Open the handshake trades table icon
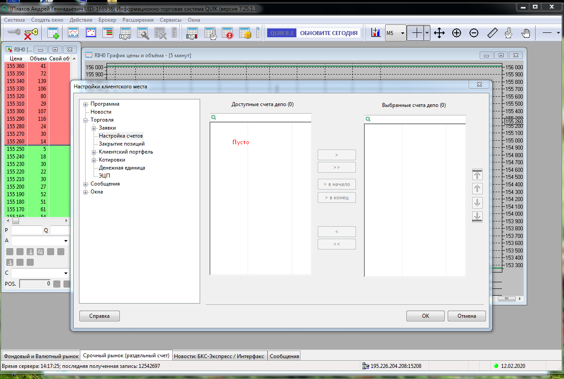This screenshot has width=564, height=379. [x=125, y=33]
